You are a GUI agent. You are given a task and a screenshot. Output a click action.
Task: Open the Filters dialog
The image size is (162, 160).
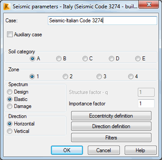click(x=111, y=137)
